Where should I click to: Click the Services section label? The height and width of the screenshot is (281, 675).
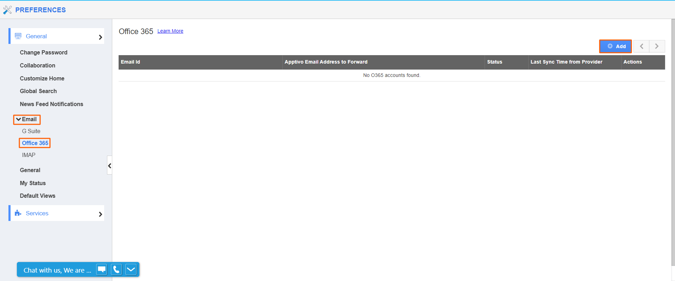pyautogui.click(x=37, y=213)
